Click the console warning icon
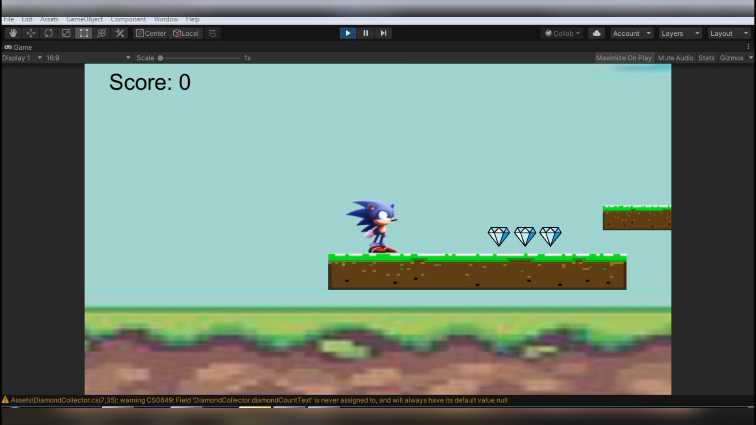756x425 pixels. 5,400
